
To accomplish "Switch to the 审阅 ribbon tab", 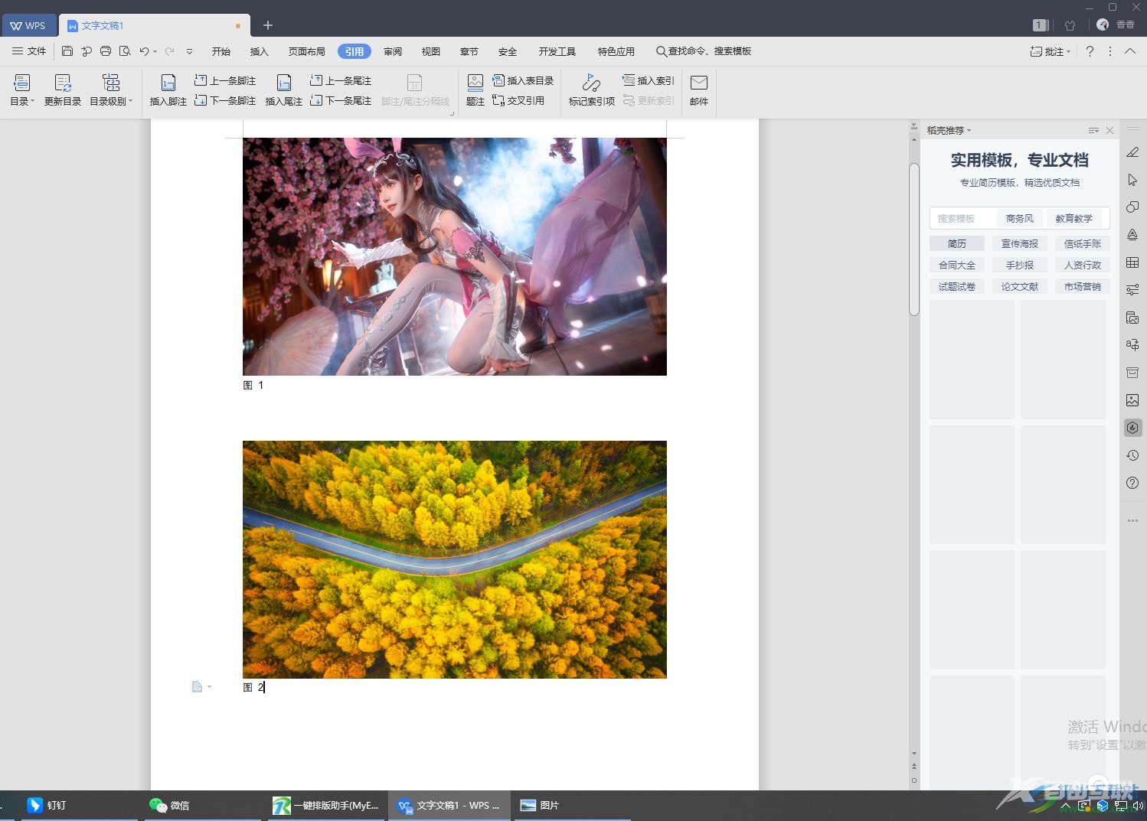I will tap(393, 51).
